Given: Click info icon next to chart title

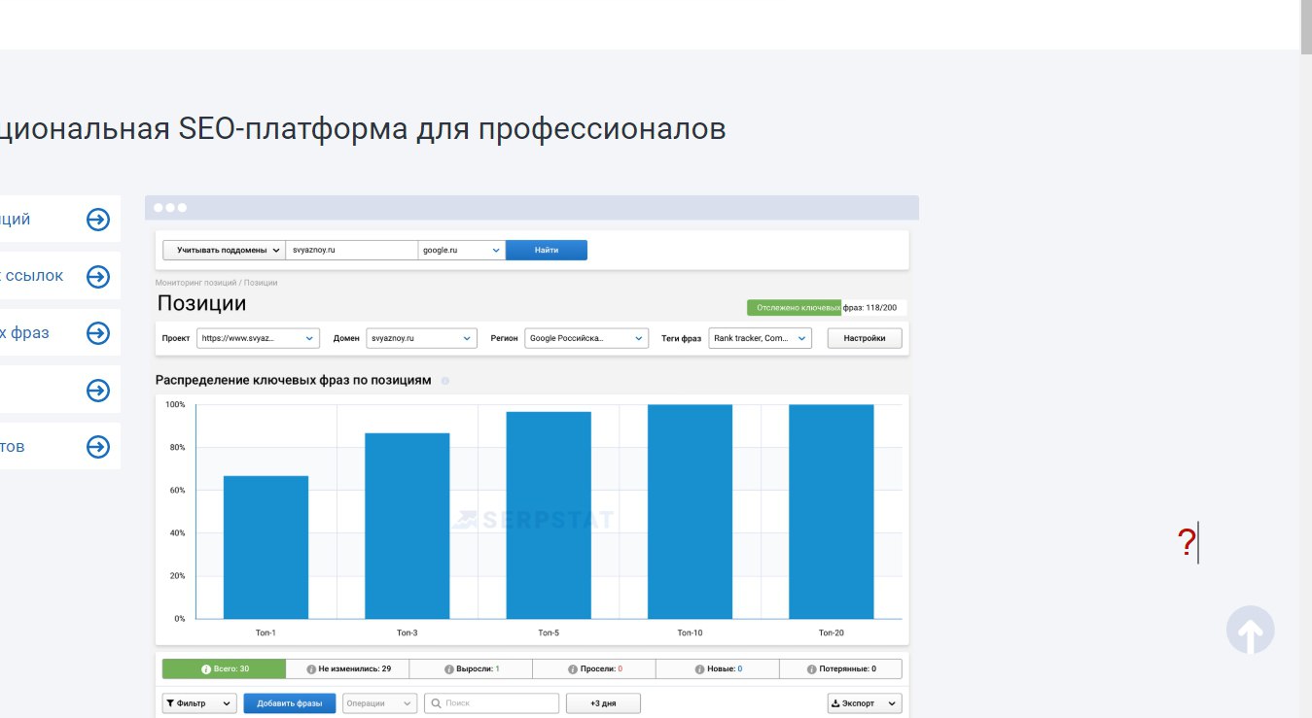Looking at the screenshot, I should pyautogui.click(x=445, y=381).
